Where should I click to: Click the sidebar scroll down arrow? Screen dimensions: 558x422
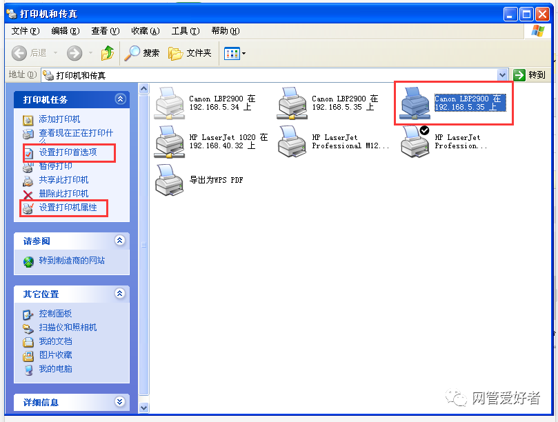pyautogui.click(x=143, y=408)
